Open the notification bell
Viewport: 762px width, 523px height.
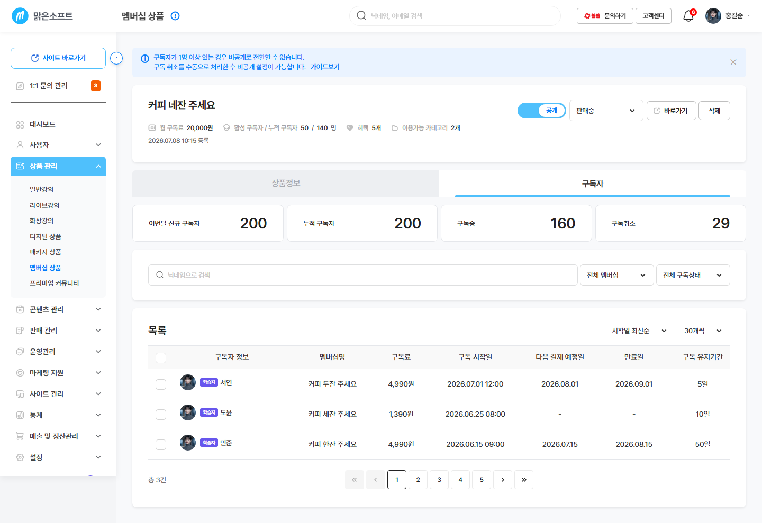[x=688, y=16]
